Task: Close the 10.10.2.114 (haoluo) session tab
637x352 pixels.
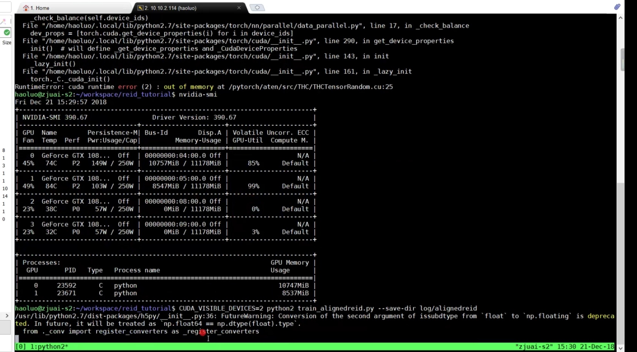Action: (x=239, y=8)
